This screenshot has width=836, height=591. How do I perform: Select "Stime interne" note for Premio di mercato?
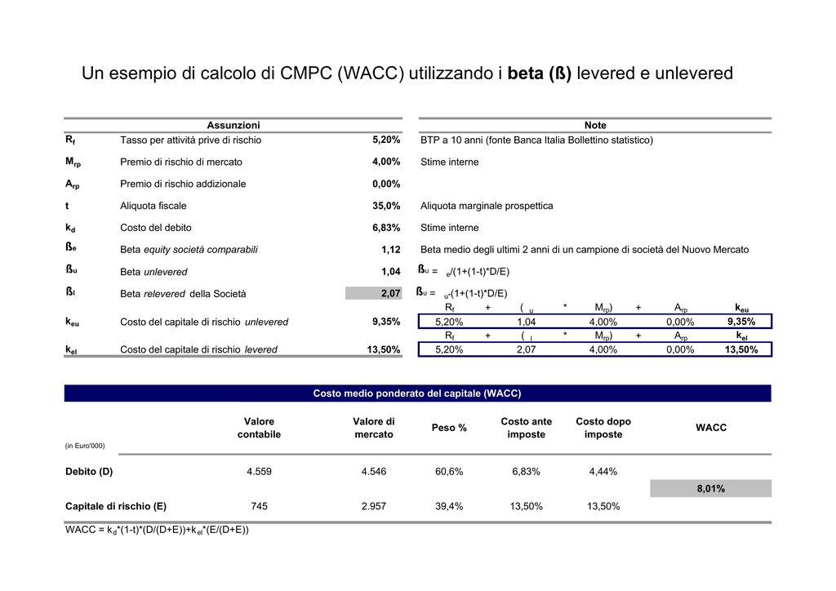click(x=450, y=162)
